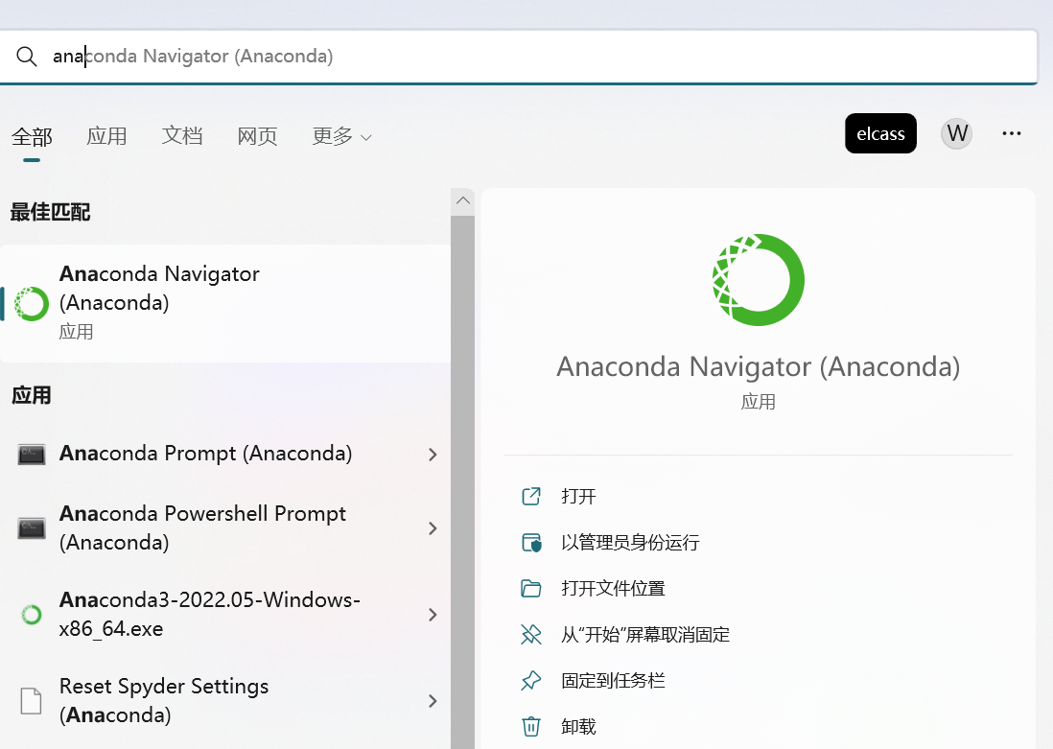Expand the Anaconda Powershell Prompt chevron
This screenshot has height=749, width=1053.
[433, 528]
